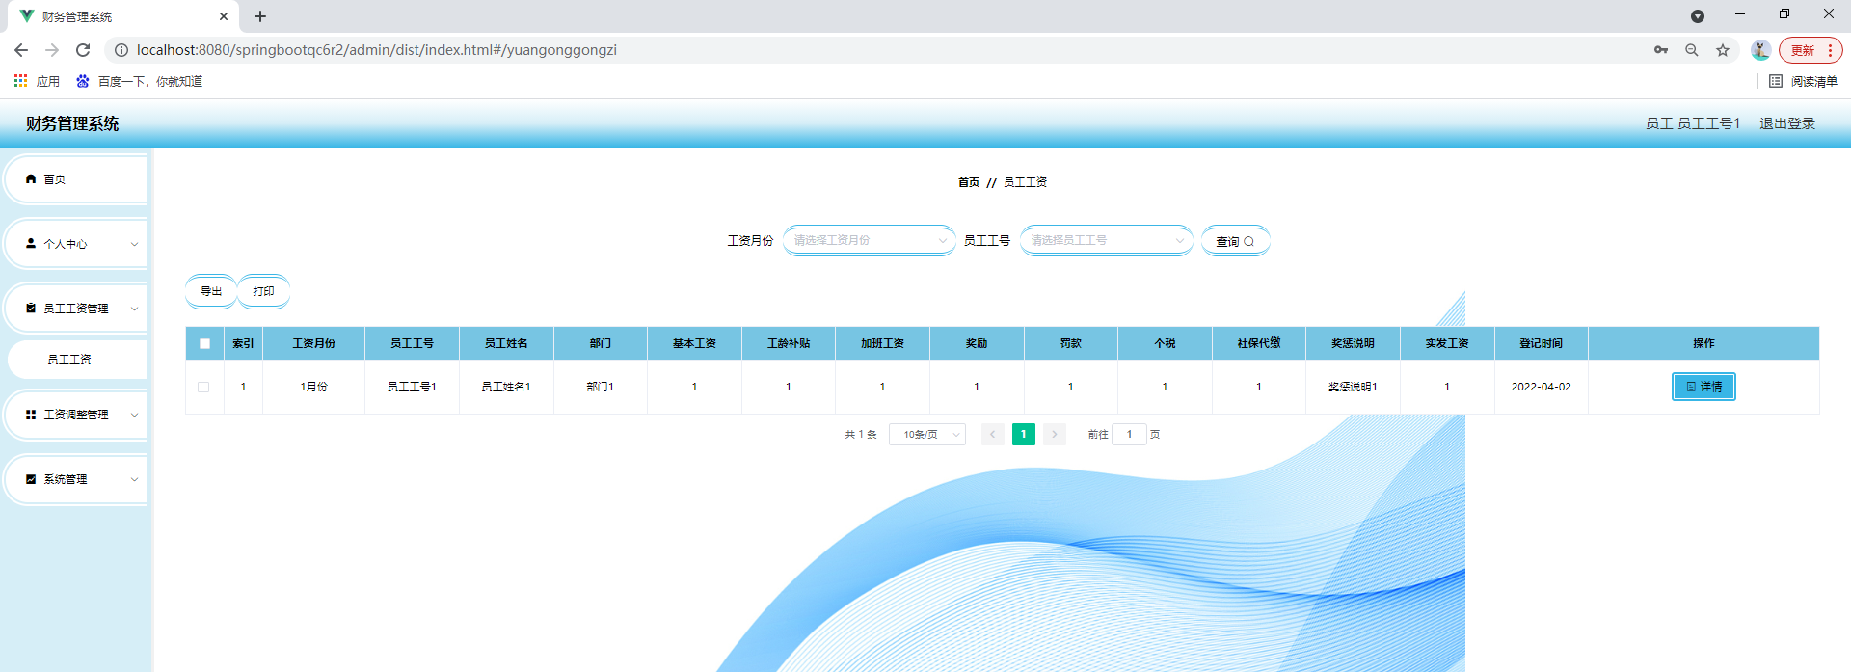Click the person icon for 个人中心
The image size is (1851, 672).
[31, 244]
